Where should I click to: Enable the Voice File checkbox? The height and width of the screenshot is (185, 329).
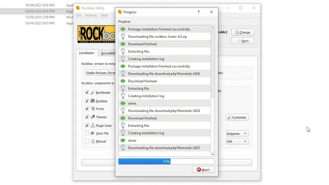click(x=87, y=133)
